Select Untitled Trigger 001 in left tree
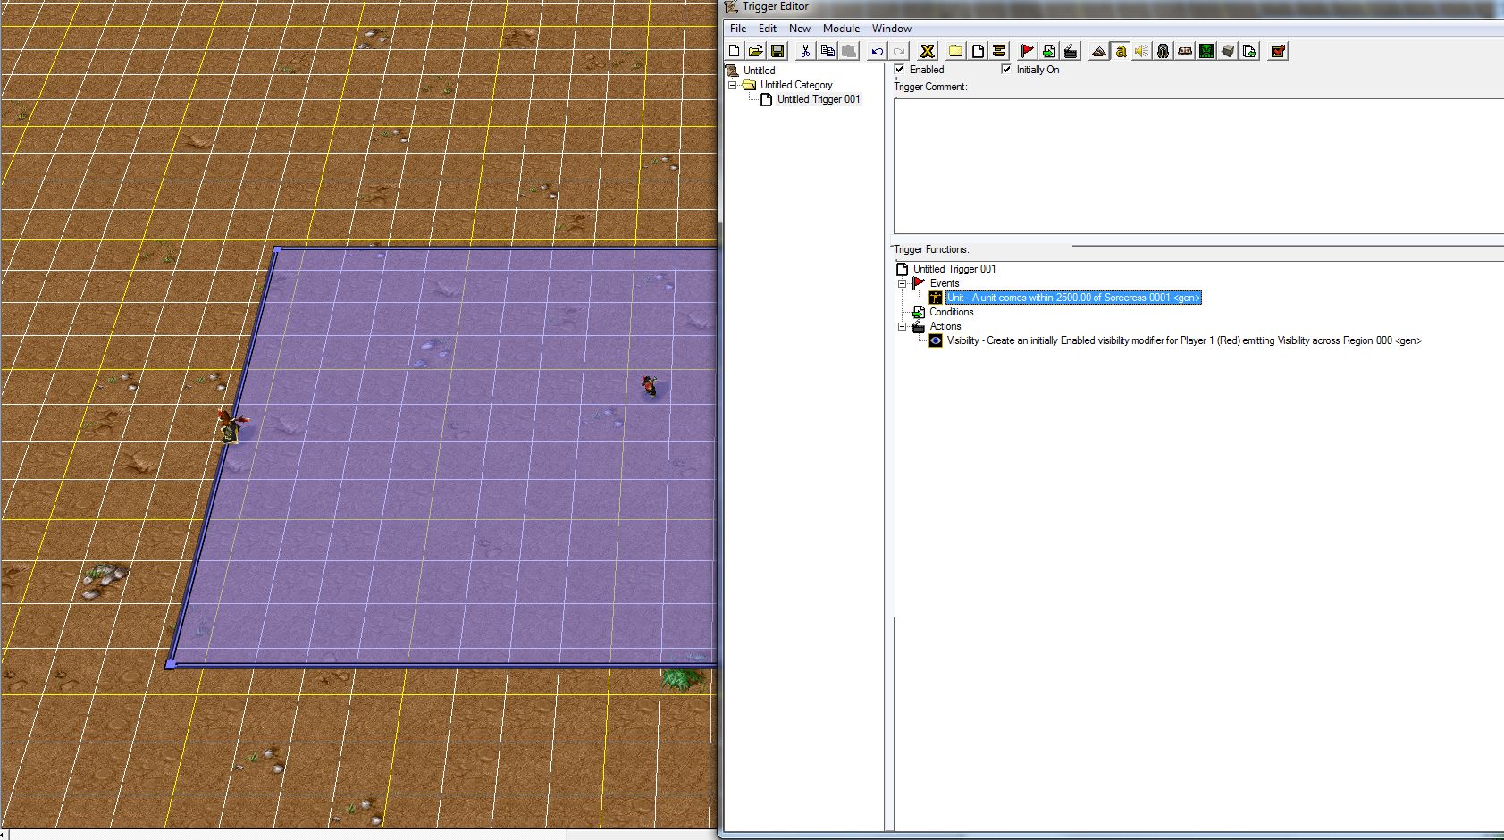1504x840 pixels. pyautogui.click(x=819, y=99)
